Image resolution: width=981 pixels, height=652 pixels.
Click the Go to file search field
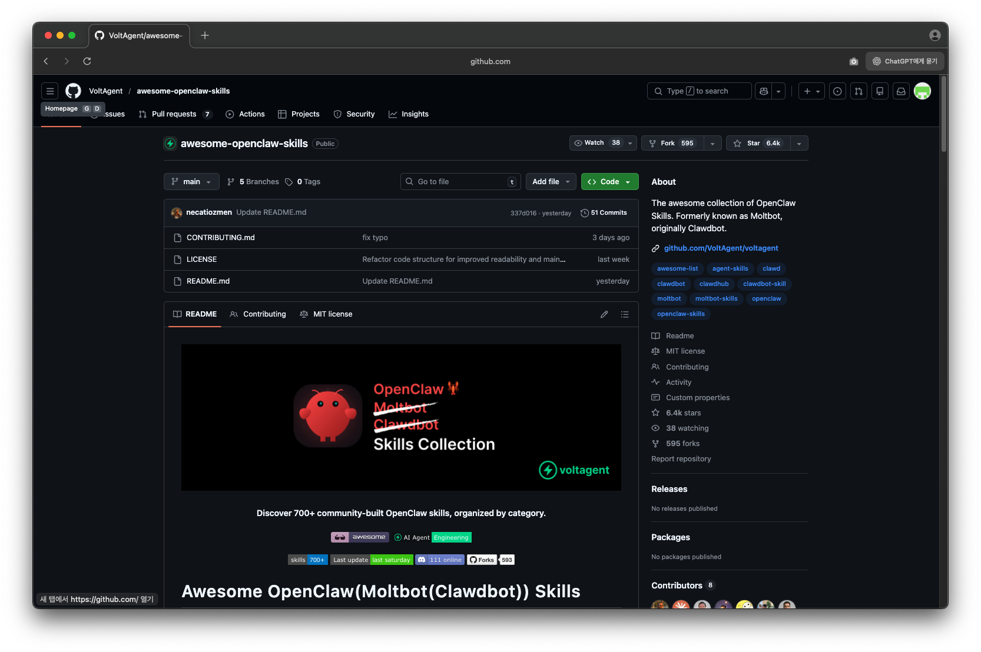click(x=460, y=182)
